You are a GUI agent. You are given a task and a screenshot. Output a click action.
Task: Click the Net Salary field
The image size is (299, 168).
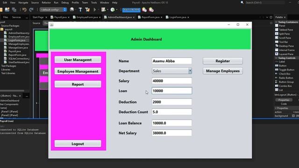172,133
